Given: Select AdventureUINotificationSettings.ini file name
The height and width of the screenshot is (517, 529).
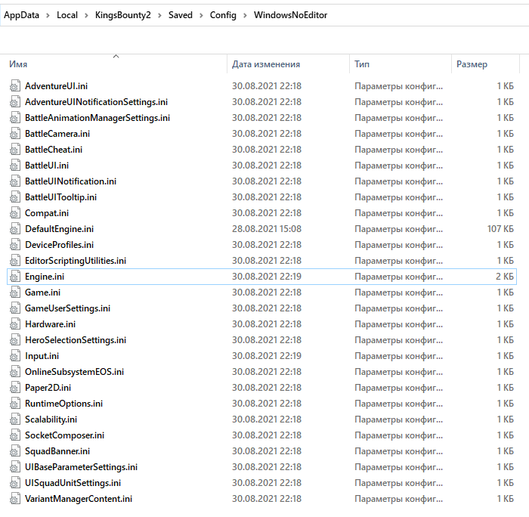Looking at the screenshot, I should tap(96, 102).
